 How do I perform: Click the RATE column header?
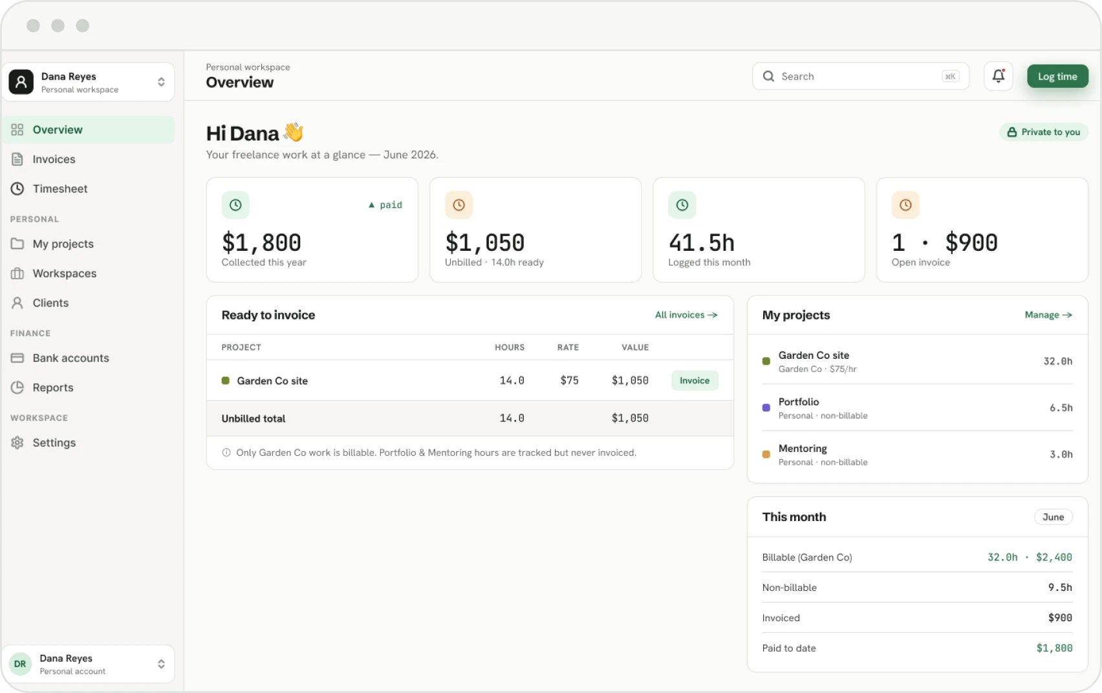click(x=568, y=347)
